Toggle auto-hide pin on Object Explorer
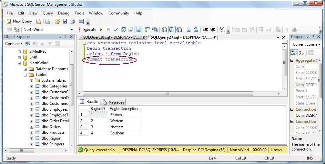This screenshot has height=164, width=325. point(66,37)
